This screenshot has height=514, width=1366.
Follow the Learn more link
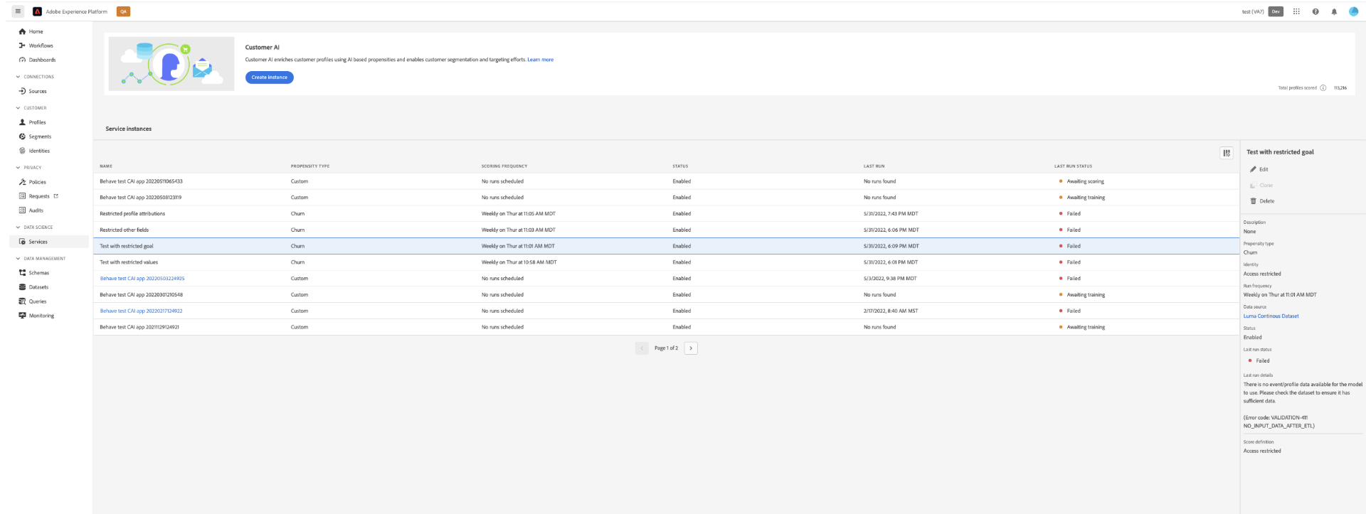[540, 60]
